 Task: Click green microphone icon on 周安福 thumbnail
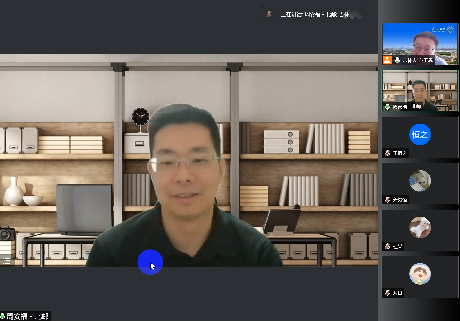pos(387,106)
